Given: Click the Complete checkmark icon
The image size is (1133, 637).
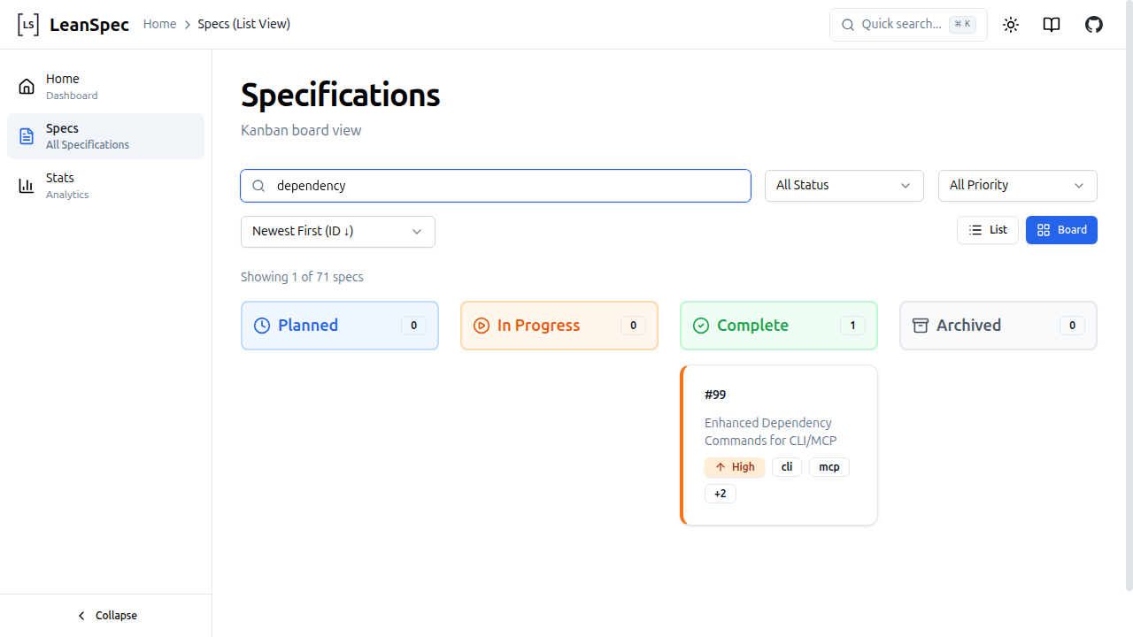Looking at the screenshot, I should (x=700, y=325).
